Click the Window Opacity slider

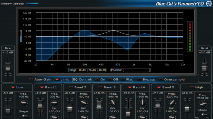pyautogui.click(x=32, y=3)
